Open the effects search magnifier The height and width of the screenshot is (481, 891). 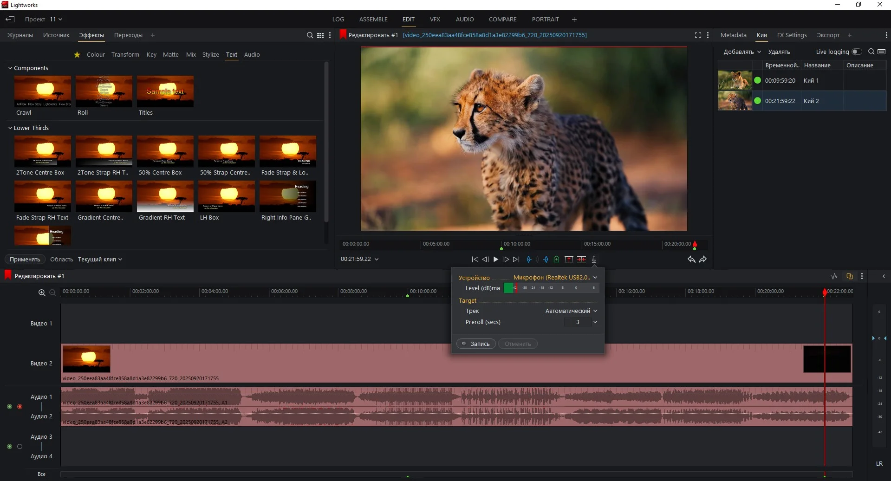coord(310,35)
